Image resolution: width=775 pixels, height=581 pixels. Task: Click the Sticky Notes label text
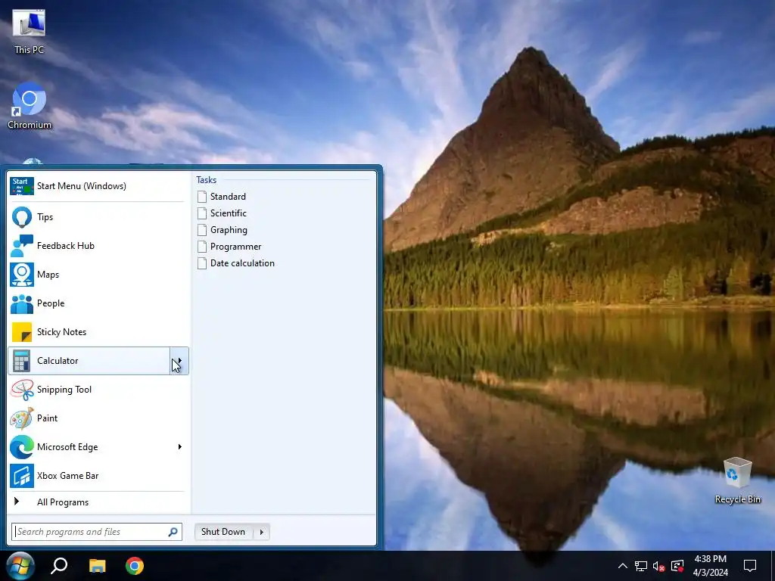[62, 332]
